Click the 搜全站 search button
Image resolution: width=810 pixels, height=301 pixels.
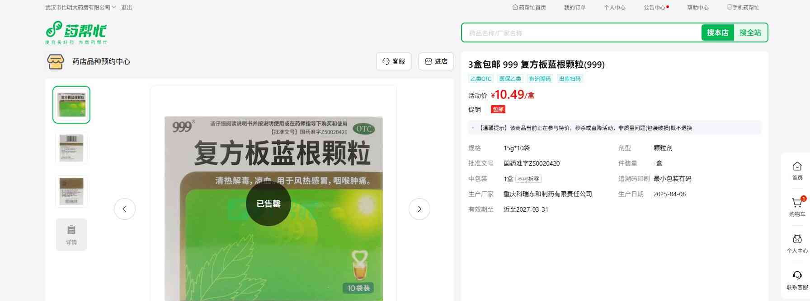(x=750, y=32)
